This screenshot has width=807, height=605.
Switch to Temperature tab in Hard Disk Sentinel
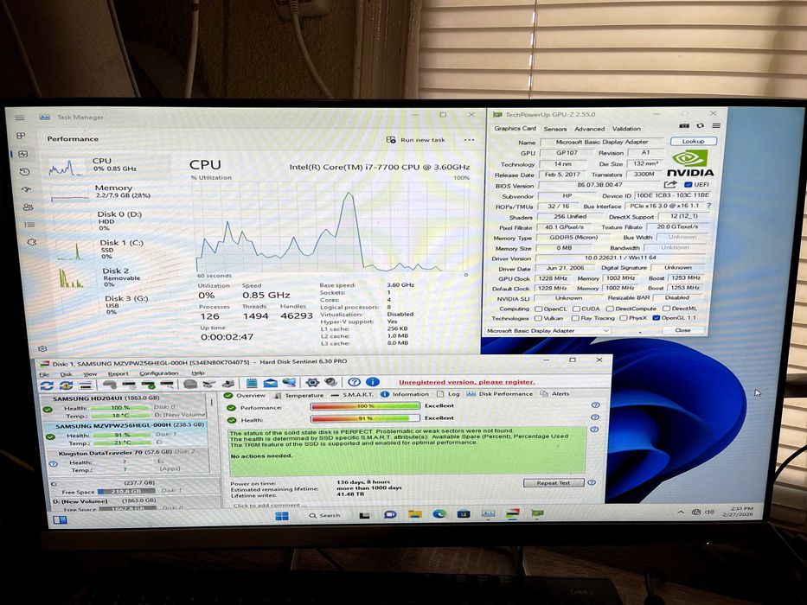299,395
